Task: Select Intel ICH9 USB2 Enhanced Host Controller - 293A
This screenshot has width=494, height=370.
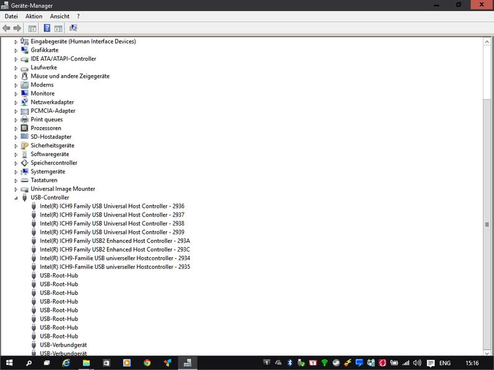Action: [x=115, y=241]
